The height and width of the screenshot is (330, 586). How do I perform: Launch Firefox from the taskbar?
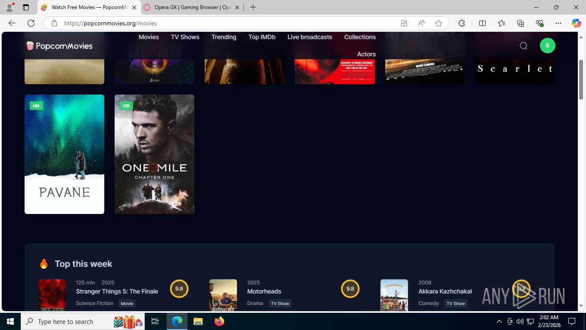pyautogui.click(x=219, y=321)
